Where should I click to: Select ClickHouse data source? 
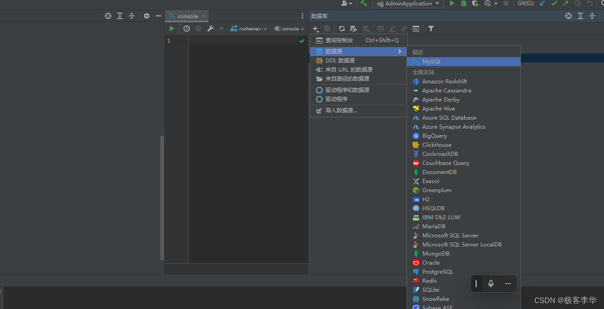point(464,145)
